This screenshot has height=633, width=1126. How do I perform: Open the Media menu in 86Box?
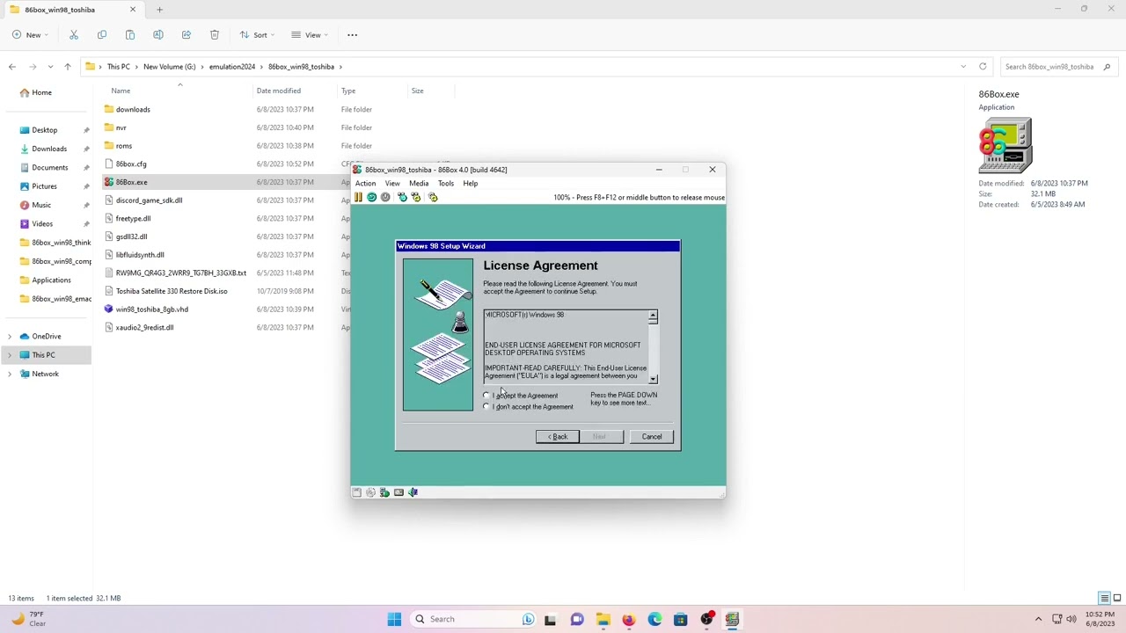pyautogui.click(x=419, y=184)
